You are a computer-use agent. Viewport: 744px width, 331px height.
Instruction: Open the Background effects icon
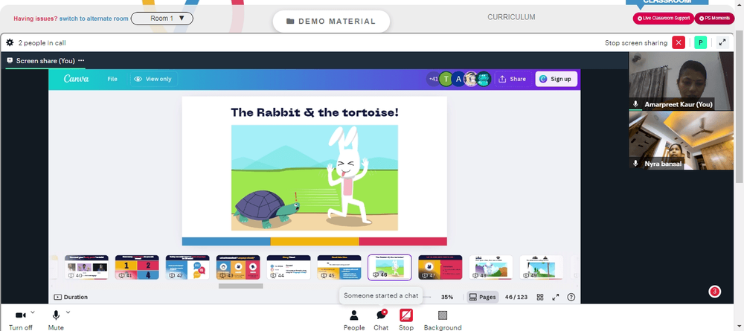[443, 315]
